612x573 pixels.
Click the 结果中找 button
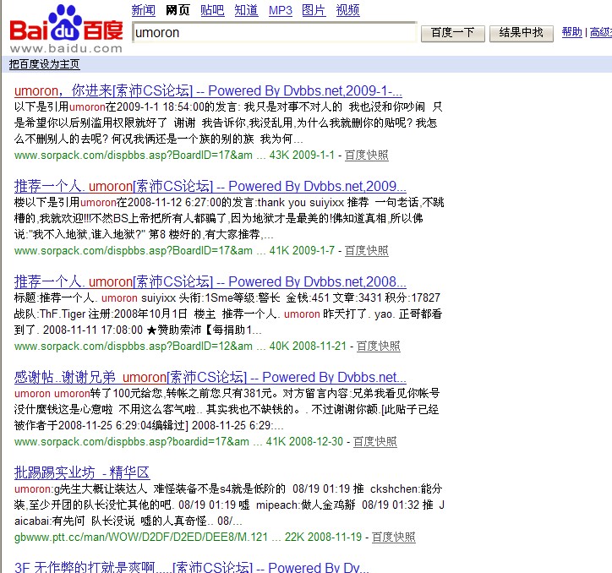522,33
